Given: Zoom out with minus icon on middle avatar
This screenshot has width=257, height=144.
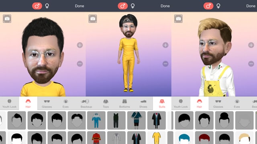Looking at the screenshot, I should click(165, 64).
